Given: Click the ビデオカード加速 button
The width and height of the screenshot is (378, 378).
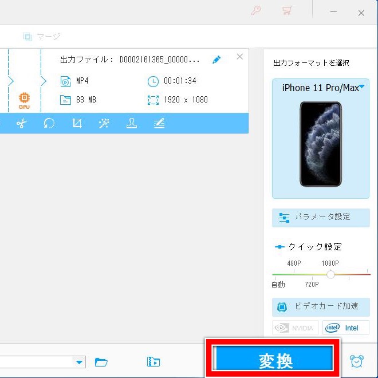Looking at the screenshot, I should [321, 307].
